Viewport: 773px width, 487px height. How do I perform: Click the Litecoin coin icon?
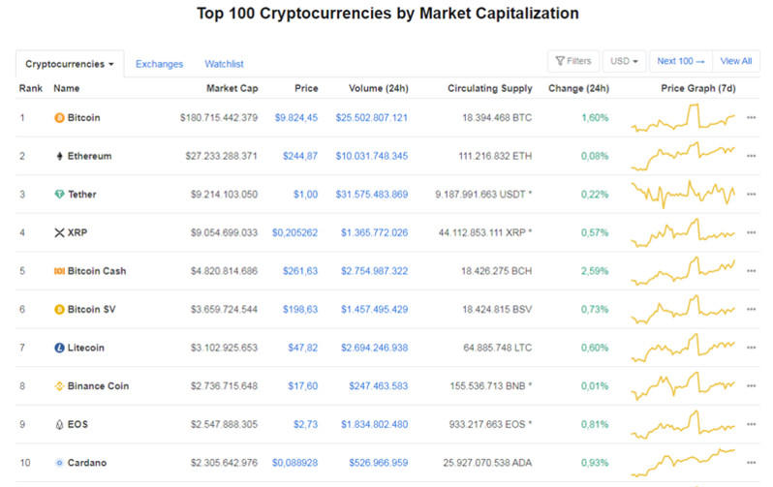59,348
